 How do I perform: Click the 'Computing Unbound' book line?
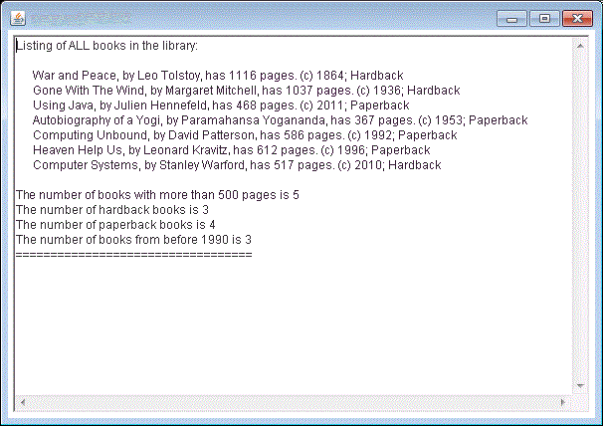tap(245, 135)
